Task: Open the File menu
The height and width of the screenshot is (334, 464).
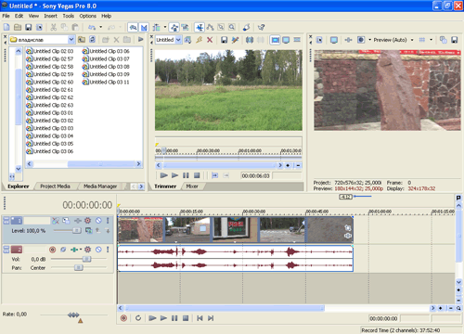Action: pyautogui.click(x=6, y=16)
